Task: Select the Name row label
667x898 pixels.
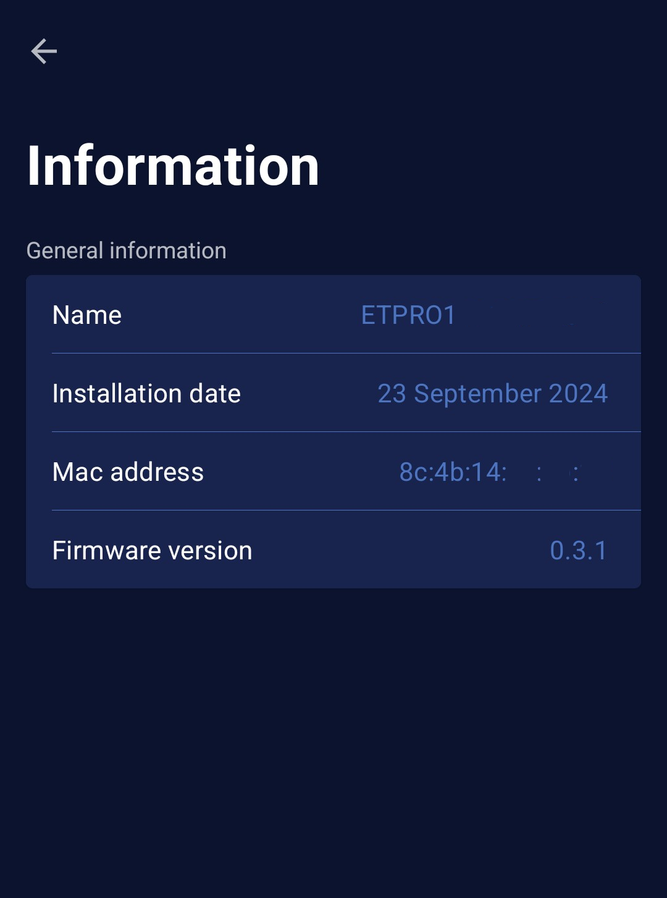Action: 87,315
